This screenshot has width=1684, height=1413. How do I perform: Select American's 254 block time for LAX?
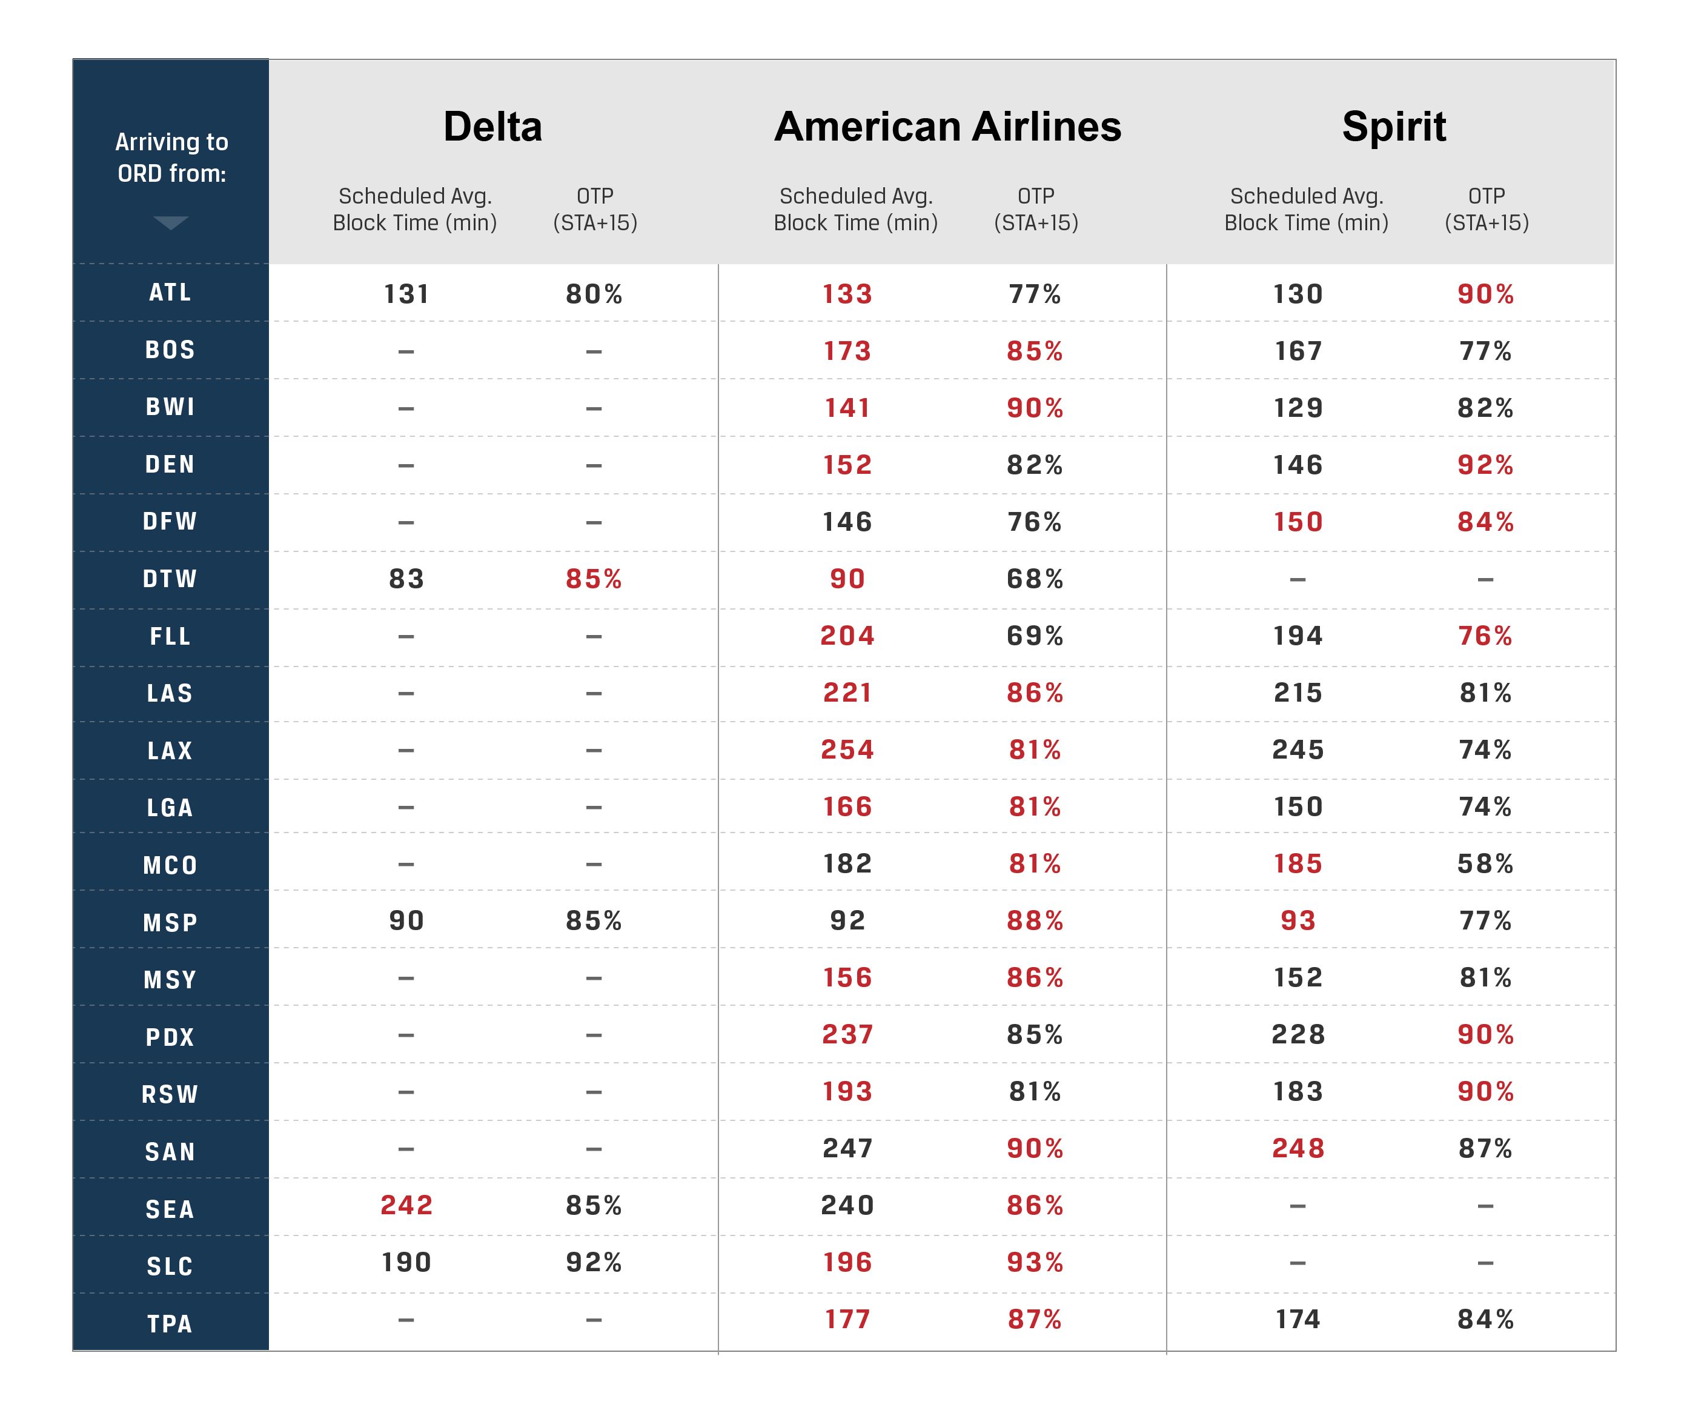[x=847, y=750]
